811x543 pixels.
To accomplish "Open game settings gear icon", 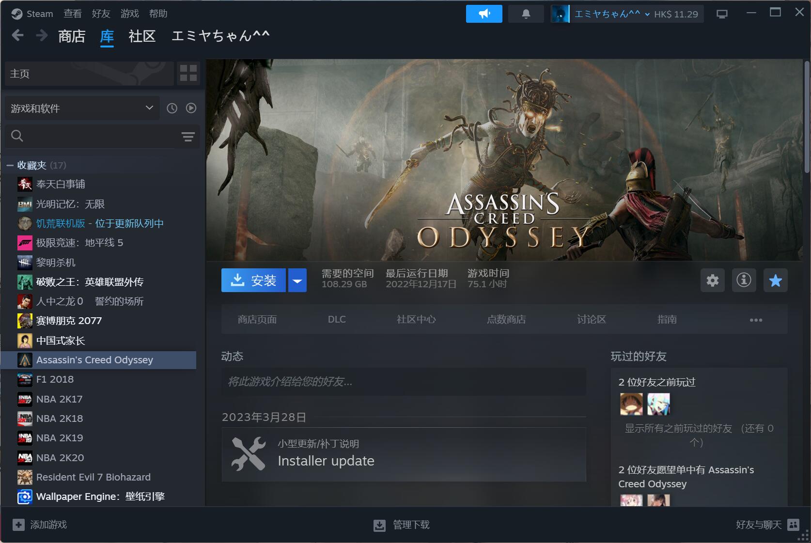I will click(x=712, y=280).
